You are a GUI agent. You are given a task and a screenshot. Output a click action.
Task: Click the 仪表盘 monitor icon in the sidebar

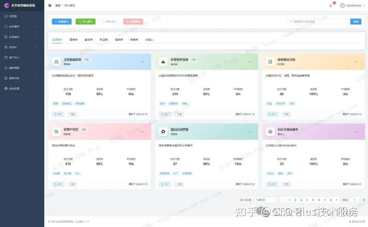pyautogui.click(x=6, y=16)
